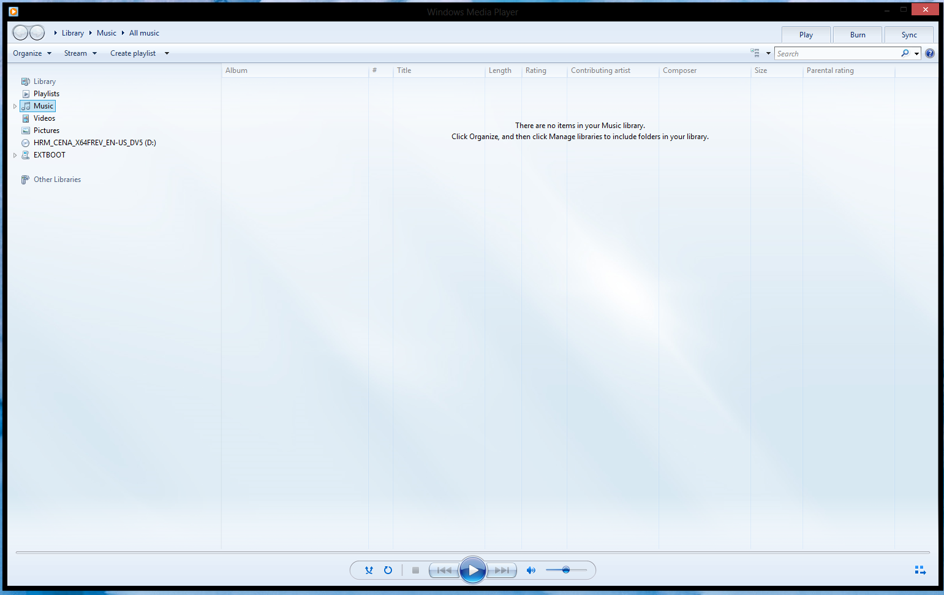Select EXTBOOT in the navigation tree
Image resolution: width=944 pixels, height=595 pixels.
(50, 155)
